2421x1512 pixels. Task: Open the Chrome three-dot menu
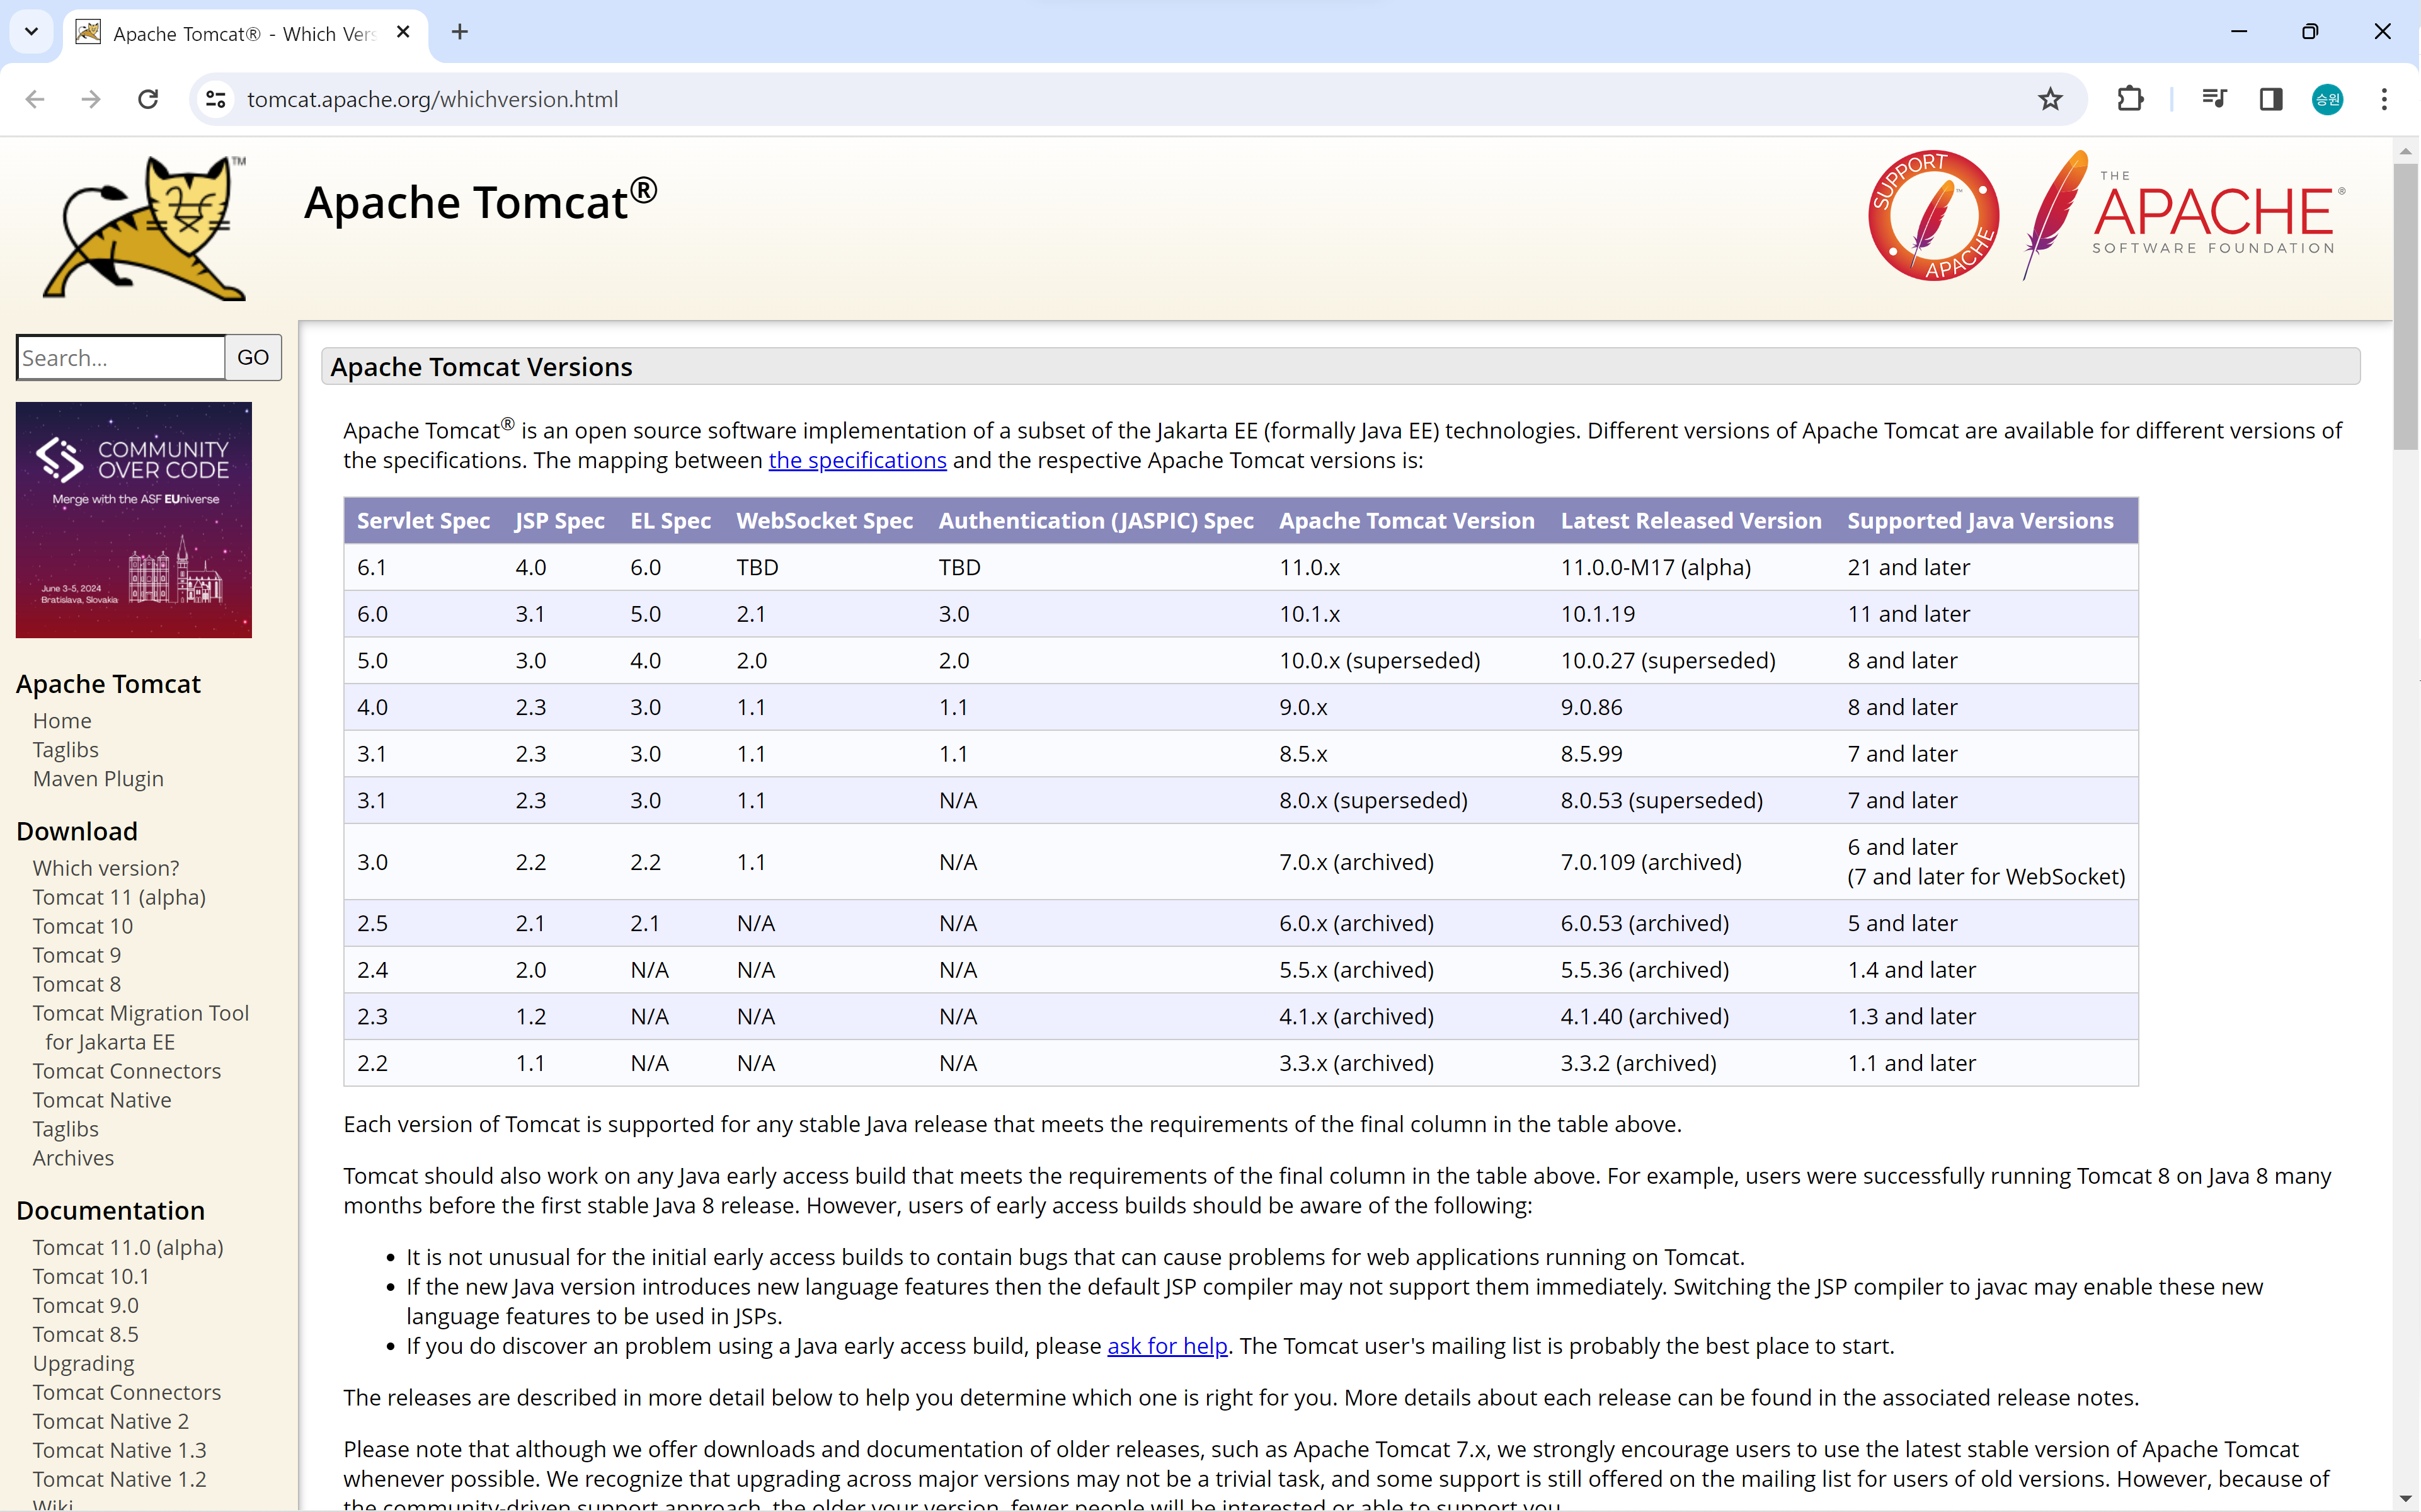2385,99
